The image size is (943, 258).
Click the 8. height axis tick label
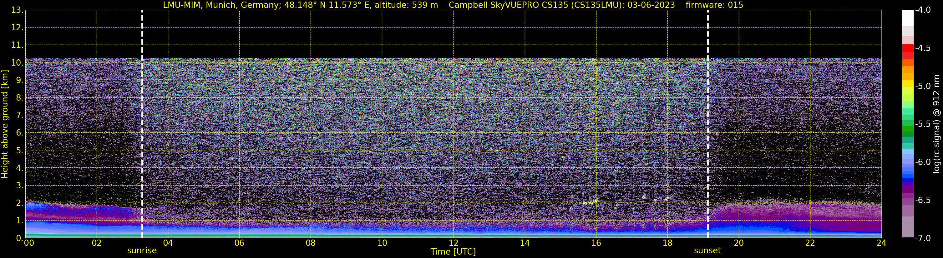coord(20,98)
